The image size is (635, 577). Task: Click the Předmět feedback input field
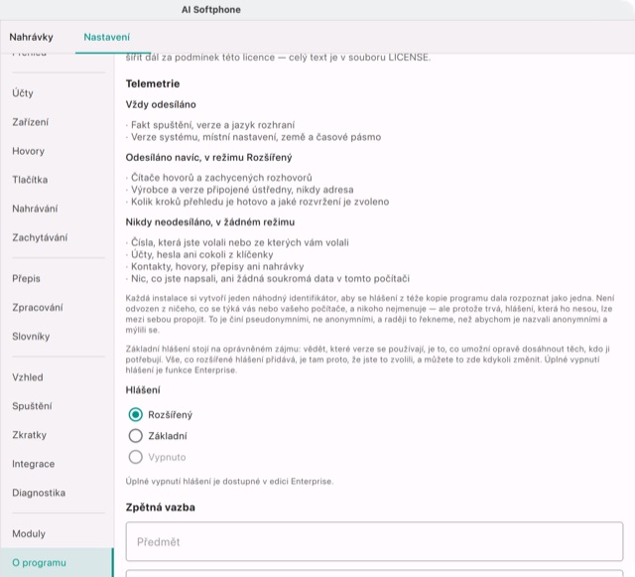pyautogui.click(x=374, y=541)
